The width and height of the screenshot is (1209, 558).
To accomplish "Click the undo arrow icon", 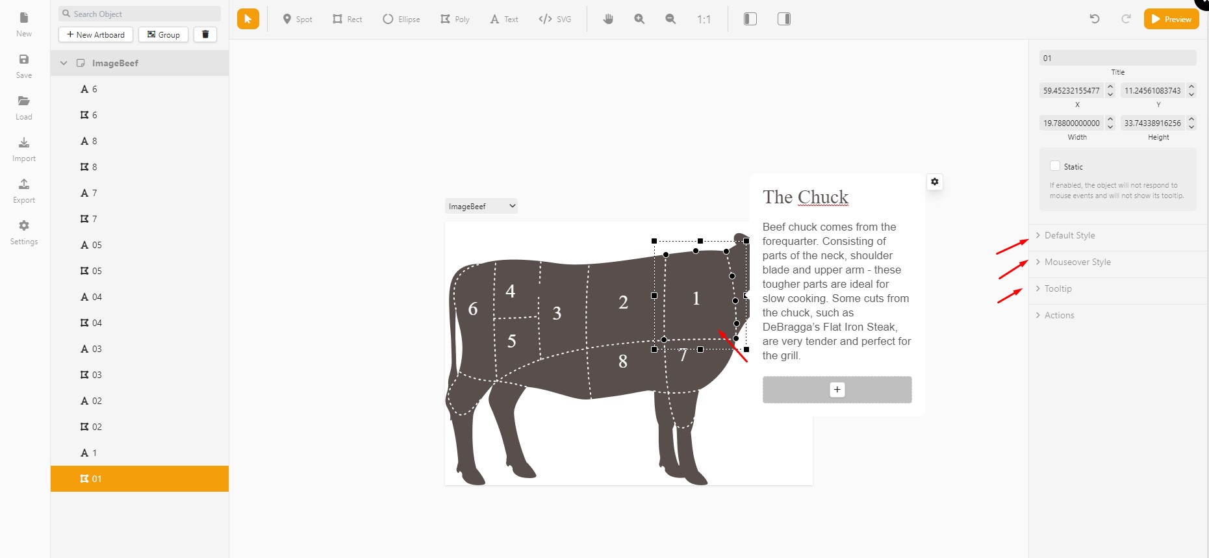I will (1095, 19).
